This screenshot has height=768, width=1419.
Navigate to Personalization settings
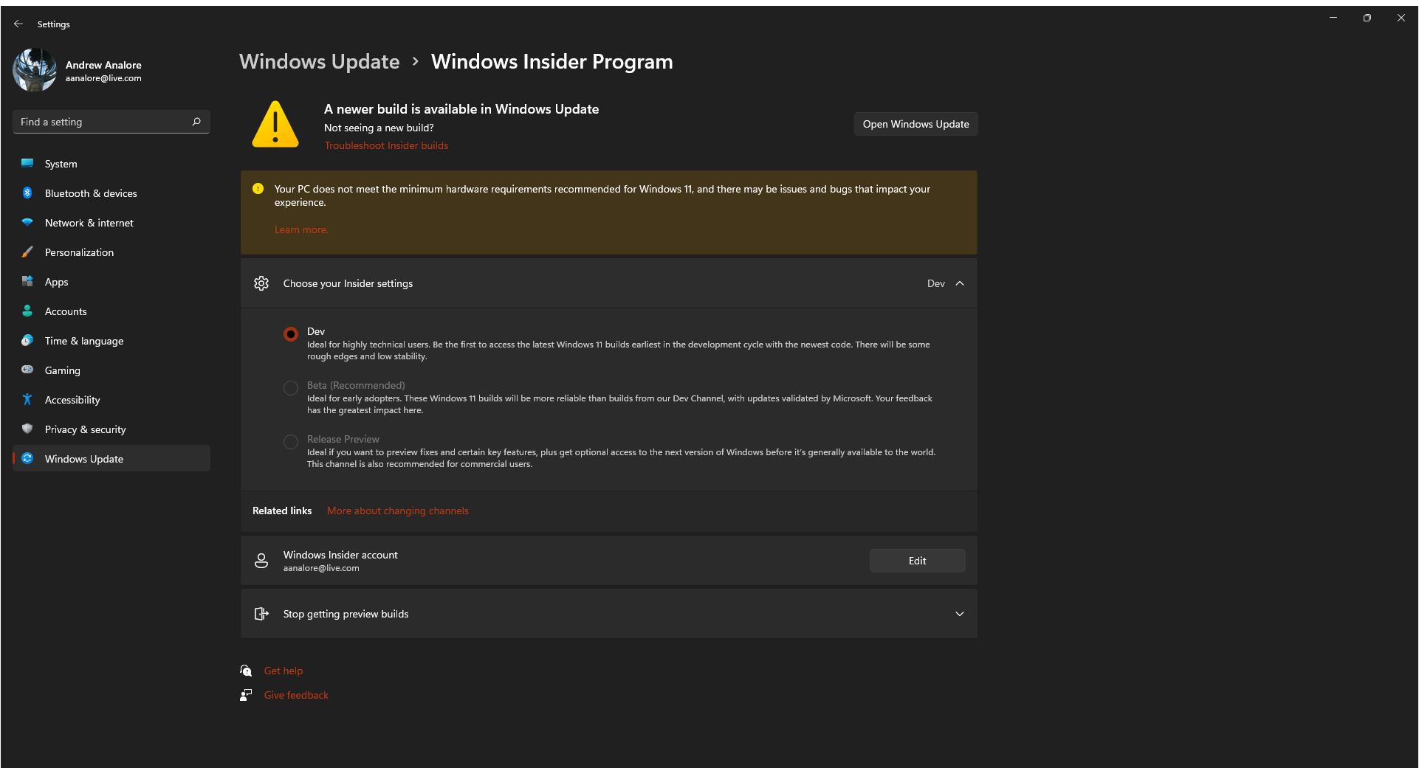pyautogui.click(x=111, y=252)
